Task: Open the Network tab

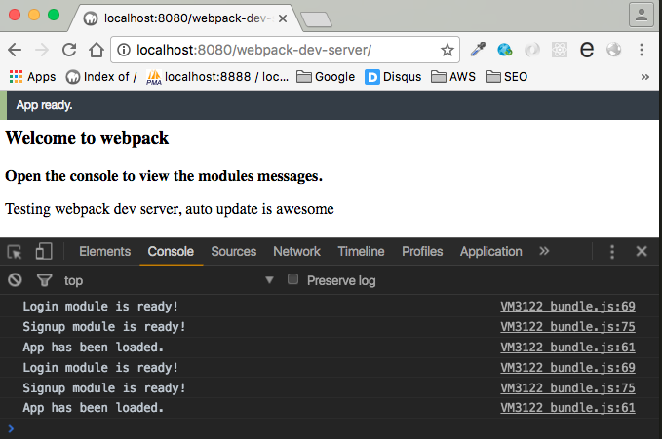Action: 296,252
